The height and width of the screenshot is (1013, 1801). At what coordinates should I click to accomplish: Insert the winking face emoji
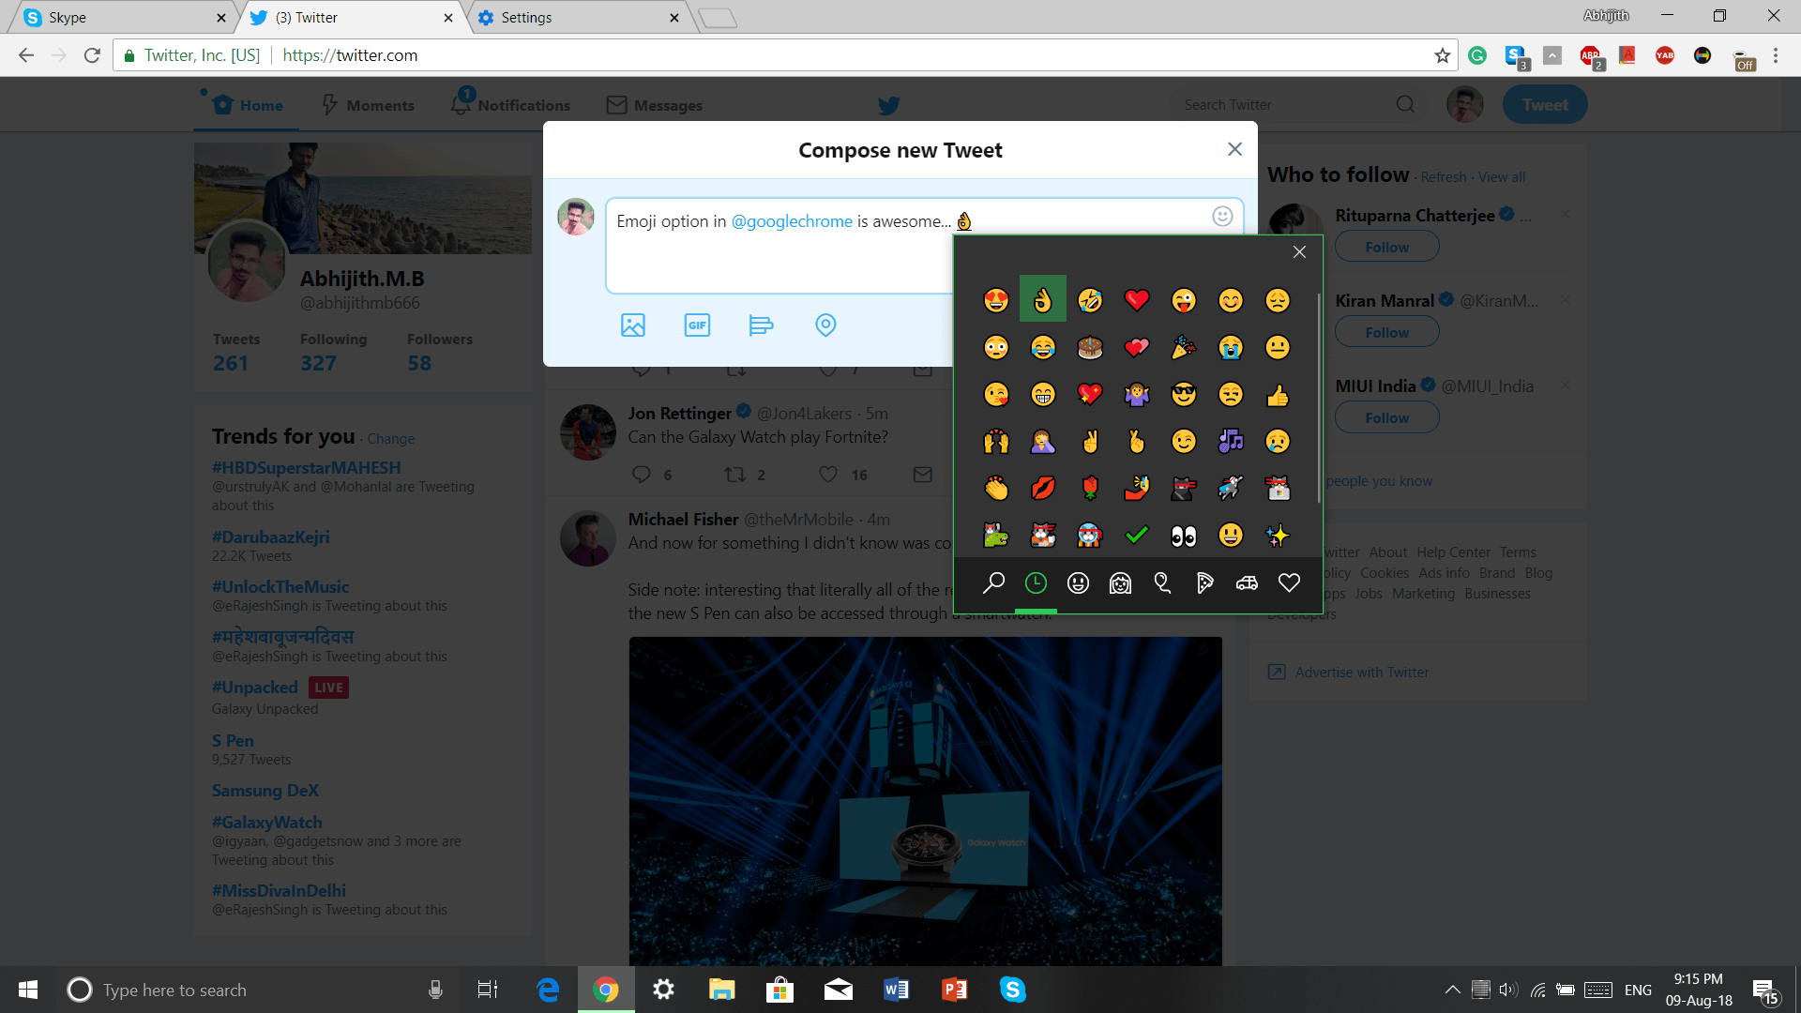pos(1184,441)
